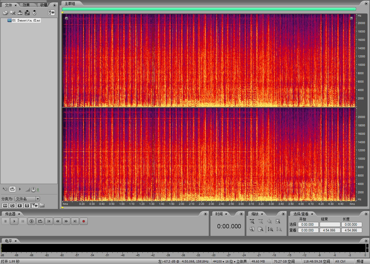370x264 pixels.
Task: Toggle show video files filter button
Action: (x=20, y=205)
